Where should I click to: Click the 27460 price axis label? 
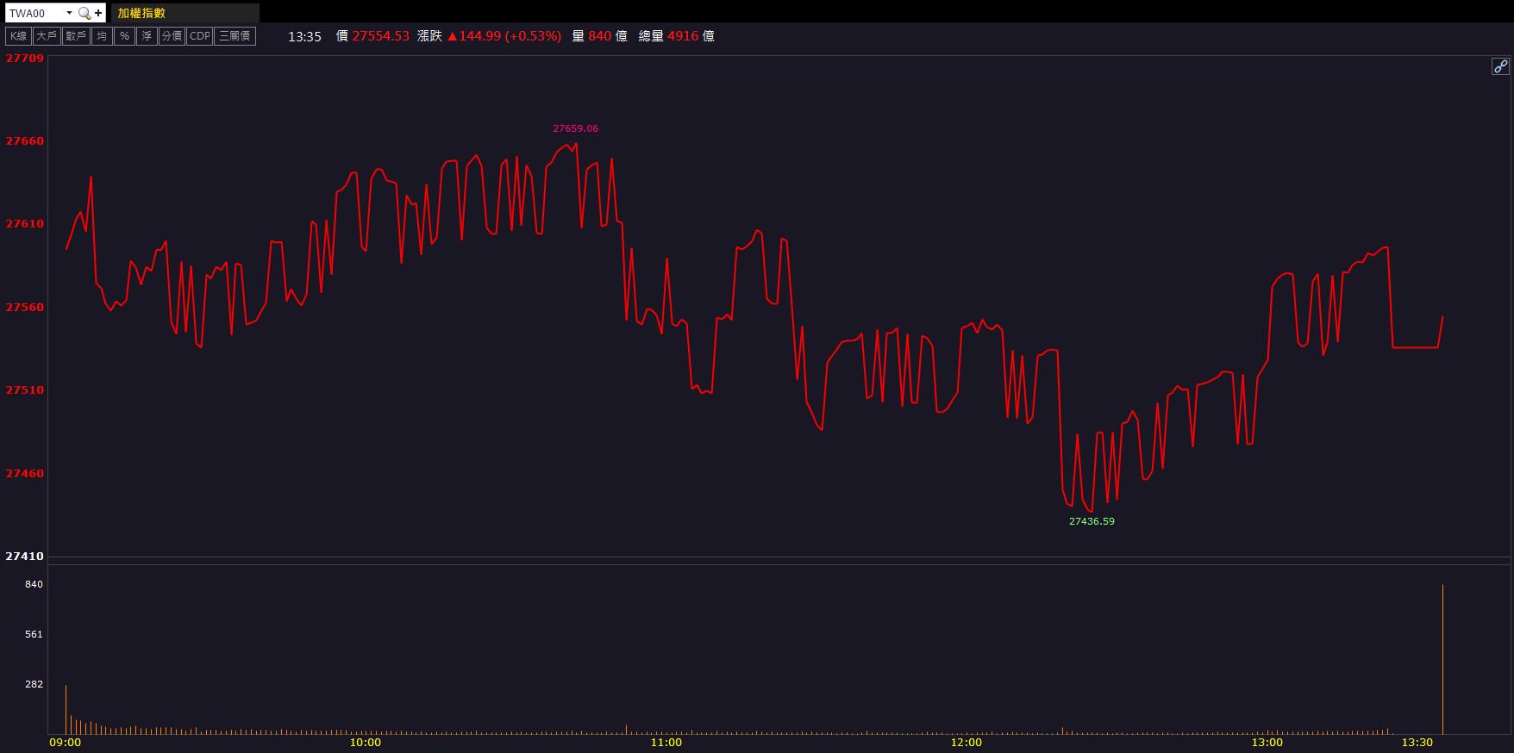(24, 474)
